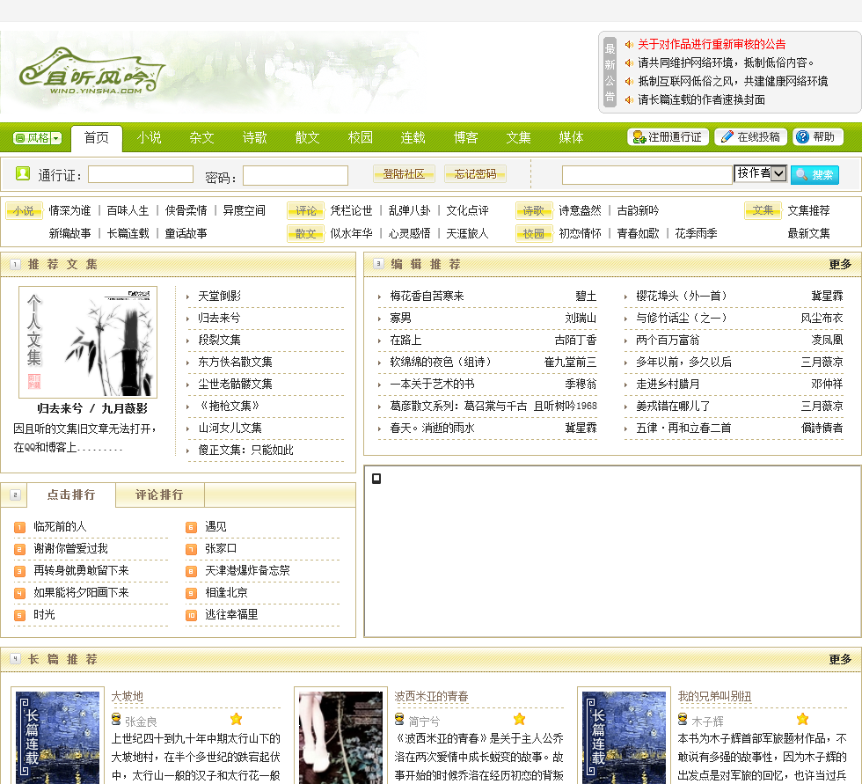Open the novel title 我的兄弟叫别扭

coord(714,696)
